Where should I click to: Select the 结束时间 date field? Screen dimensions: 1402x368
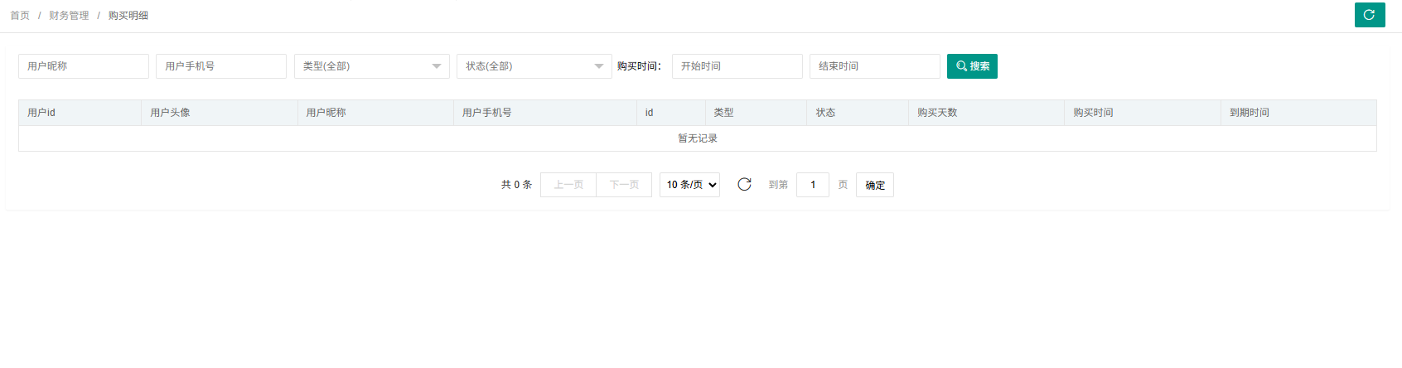tap(874, 66)
